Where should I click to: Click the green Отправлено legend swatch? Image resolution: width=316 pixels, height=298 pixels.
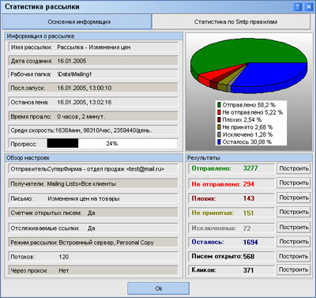219,105
